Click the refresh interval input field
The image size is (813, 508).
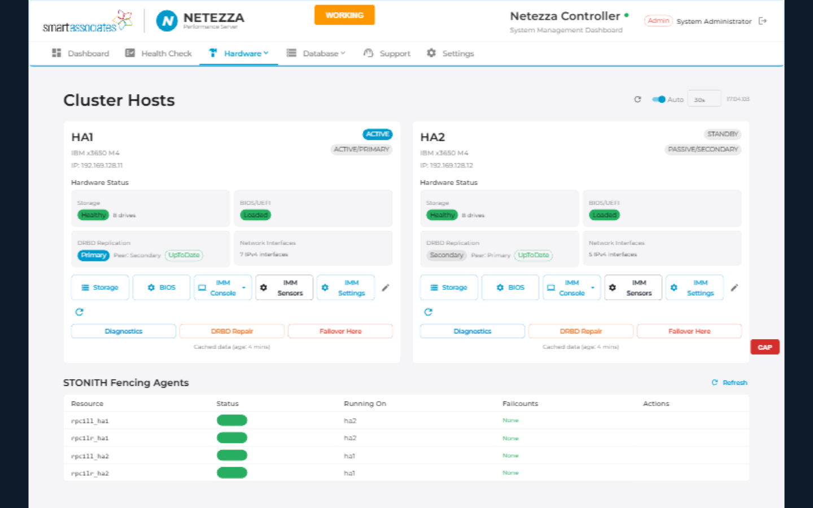click(x=704, y=99)
